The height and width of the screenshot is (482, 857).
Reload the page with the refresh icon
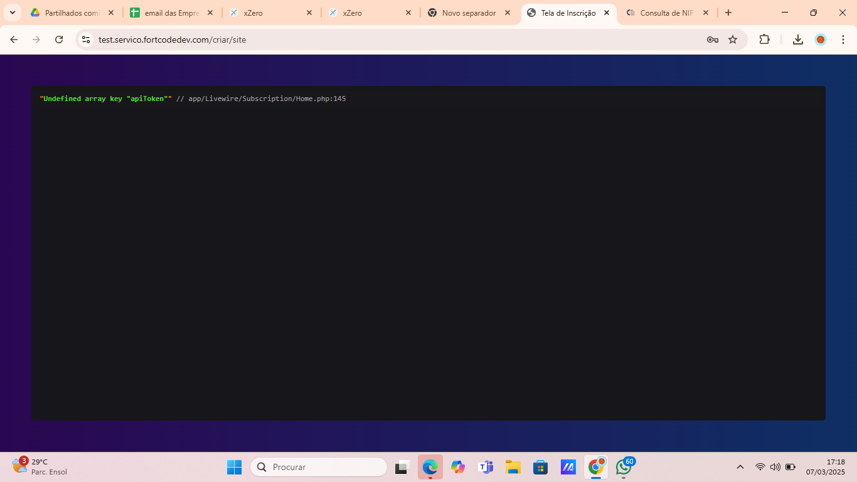pos(59,40)
